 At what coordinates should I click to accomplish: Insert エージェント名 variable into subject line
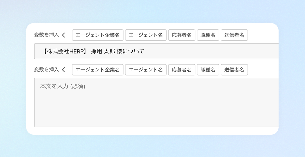[146, 35]
